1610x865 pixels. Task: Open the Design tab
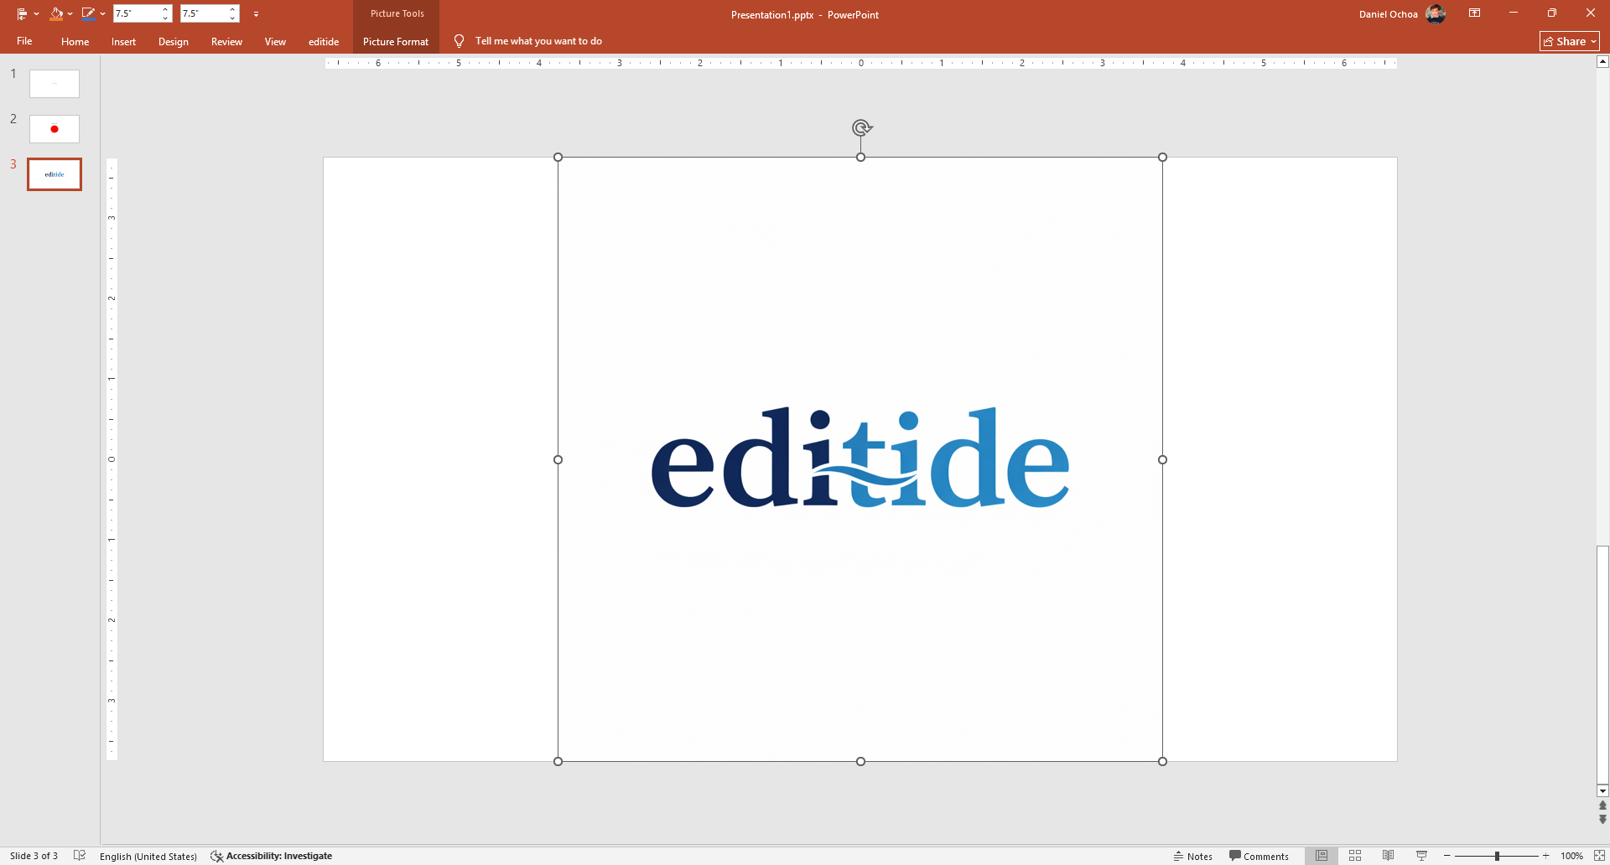tap(174, 41)
